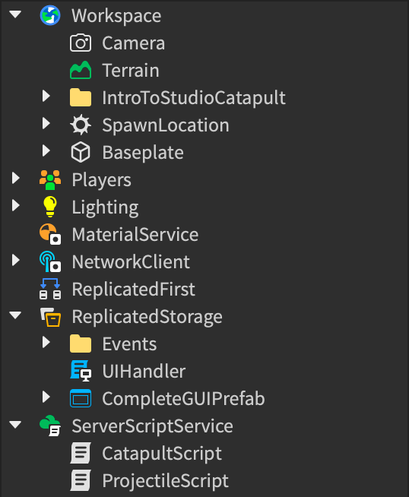
Task: Expand the IntroToStudioCatapult folder arrow
Action: pos(46,96)
